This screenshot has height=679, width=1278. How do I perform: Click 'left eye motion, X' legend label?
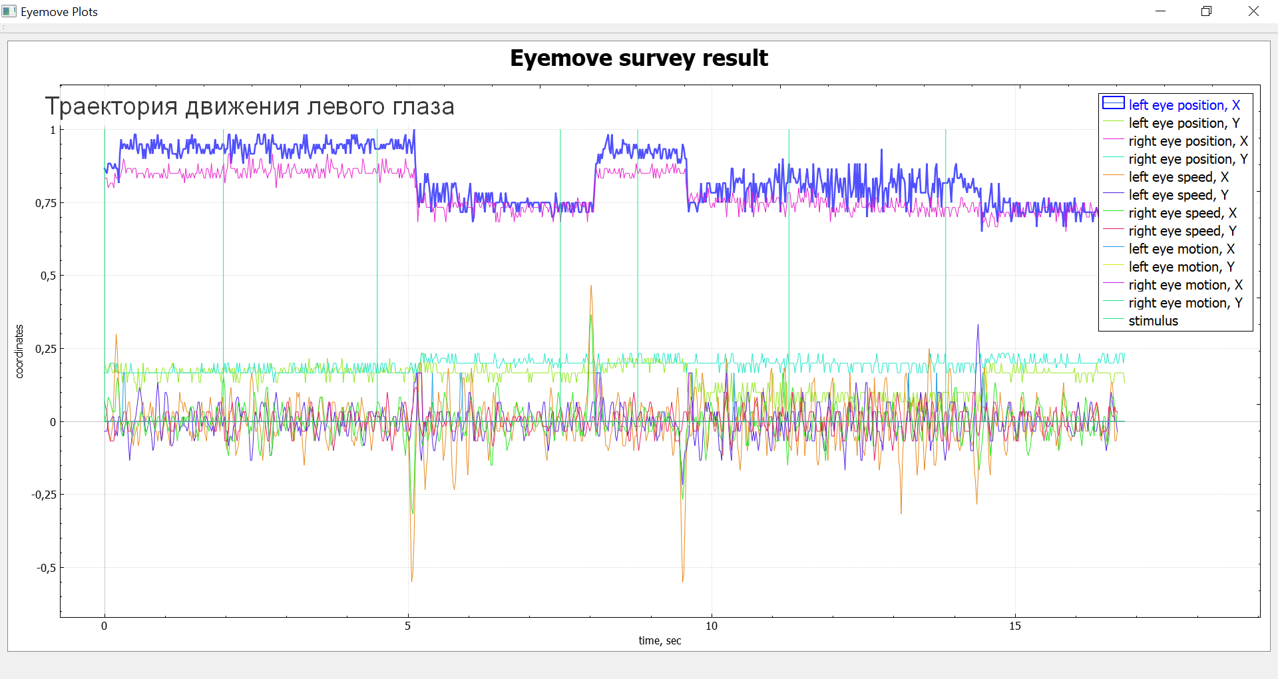1181,249
